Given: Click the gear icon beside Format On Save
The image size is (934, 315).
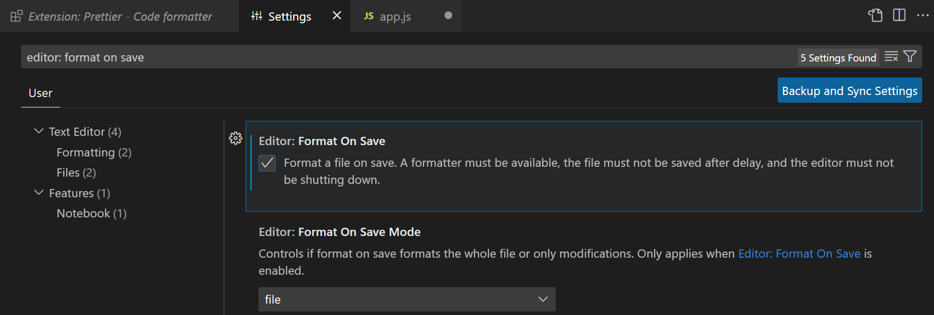Looking at the screenshot, I should tap(235, 138).
